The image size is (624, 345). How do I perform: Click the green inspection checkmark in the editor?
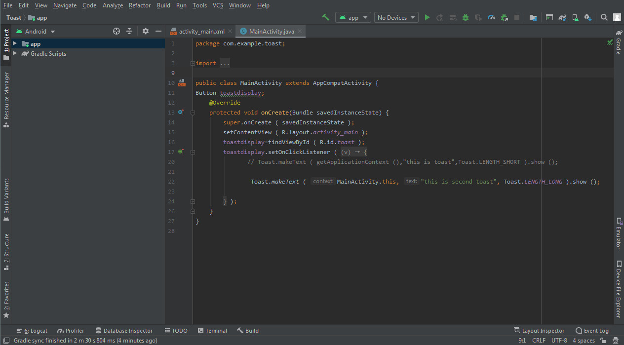click(x=610, y=43)
